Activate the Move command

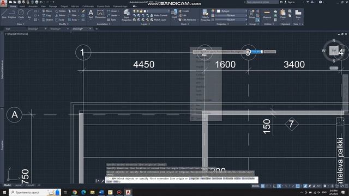pos(47,11)
